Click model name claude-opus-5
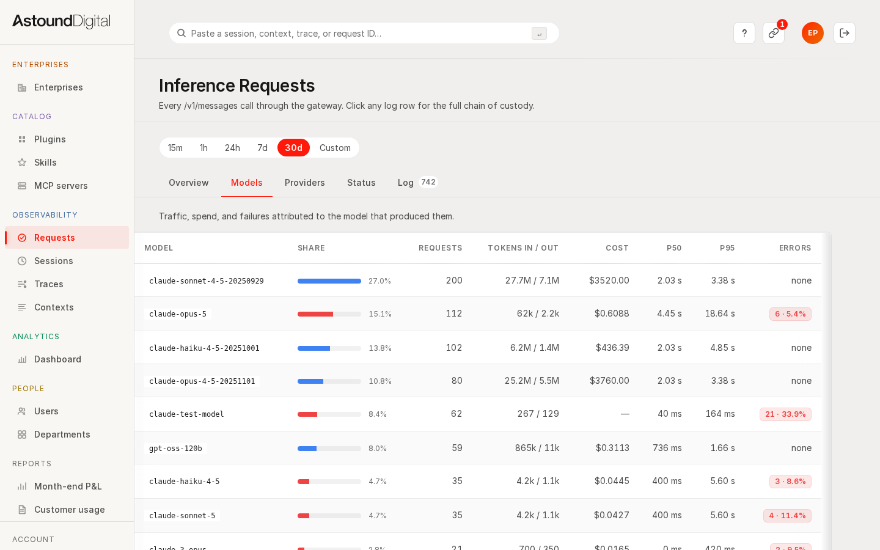 (x=178, y=314)
